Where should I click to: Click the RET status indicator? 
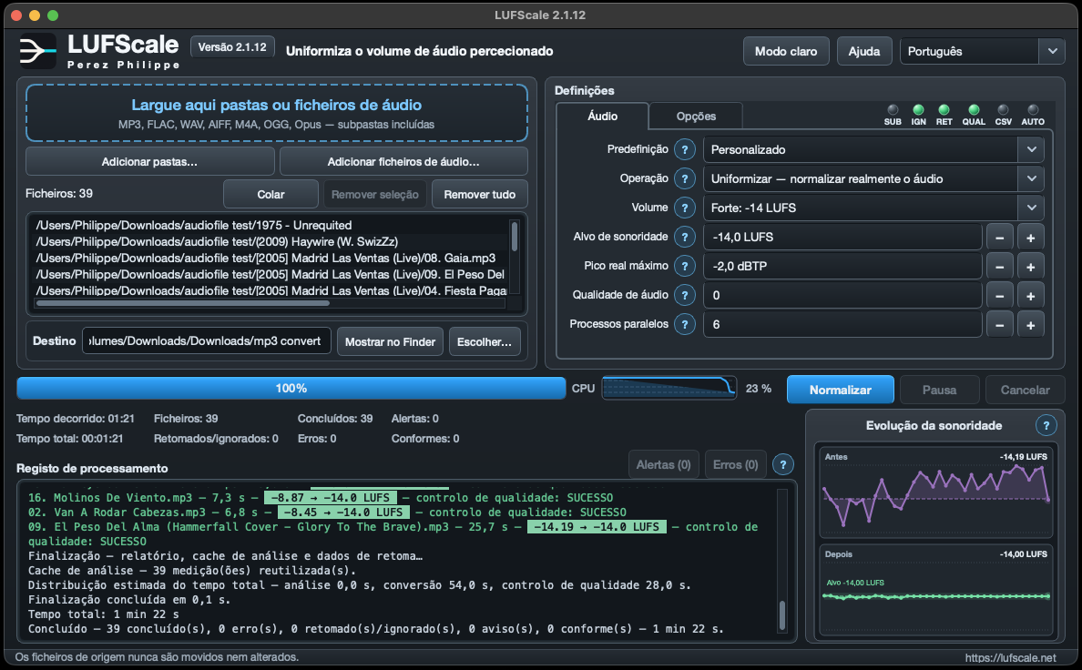tap(944, 115)
